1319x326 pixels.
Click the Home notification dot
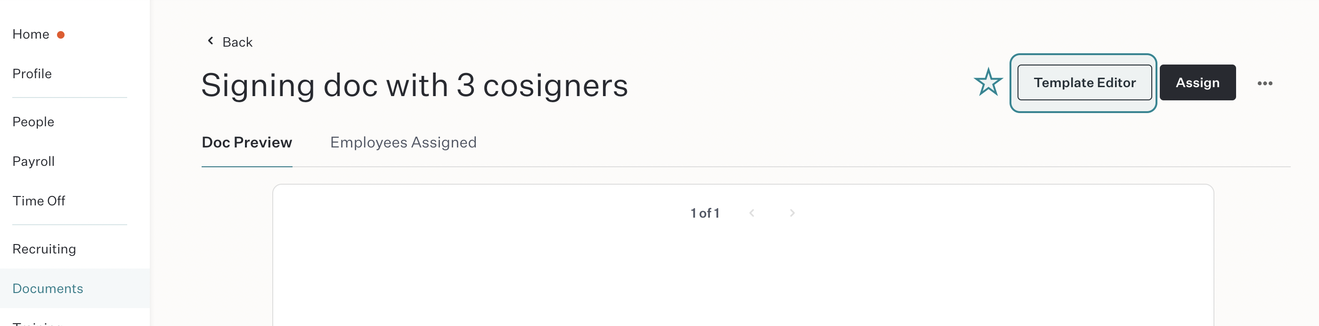[61, 35]
